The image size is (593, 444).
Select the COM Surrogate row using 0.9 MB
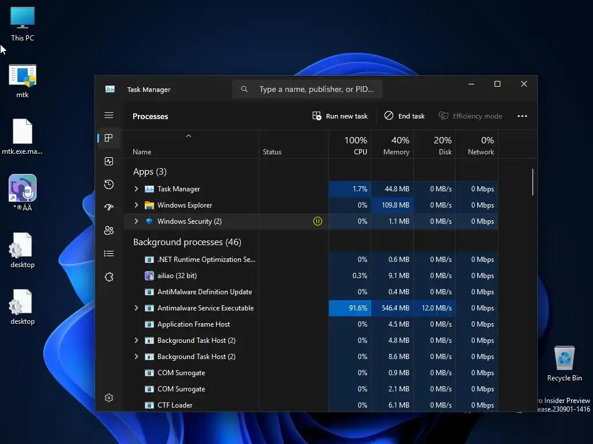tap(311, 373)
